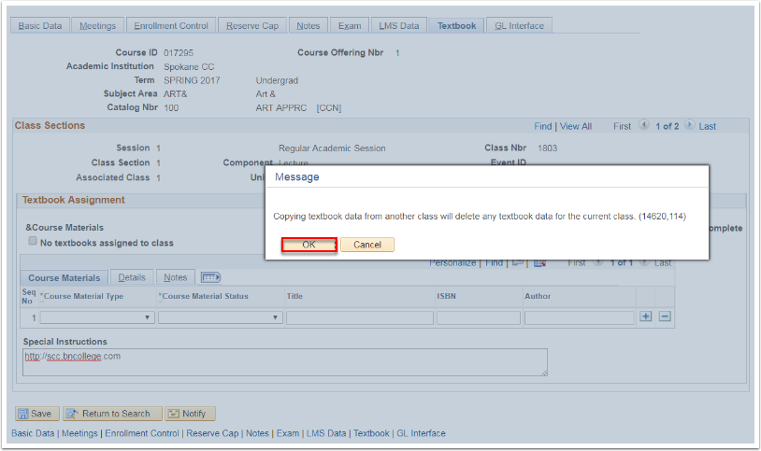Select the top Notes page tab
Image resolution: width=761 pixels, height=451 pixels.
click(x=309, y=26)
